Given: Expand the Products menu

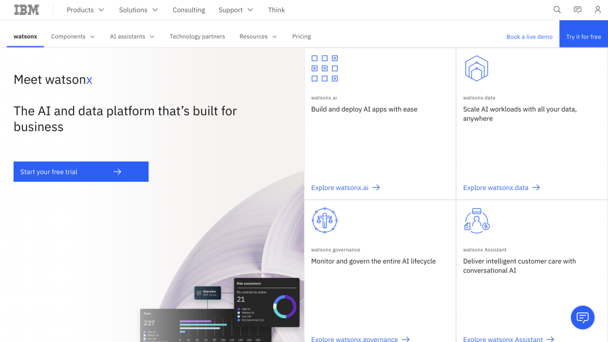Looking at the screenshot, I should pyautogui.click(x=85, y=9).
